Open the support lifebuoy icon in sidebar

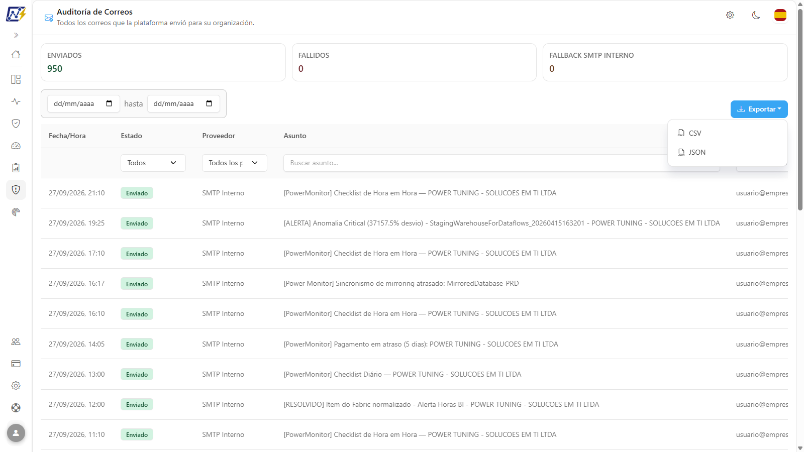point(16,408)
